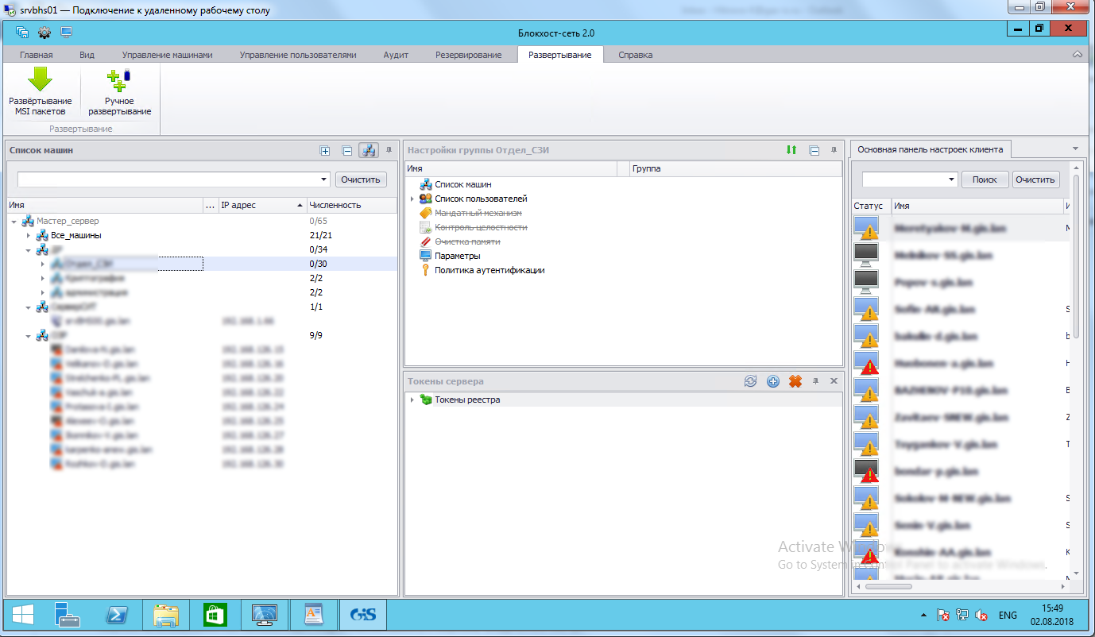This screenshot has height=637, width=1095.
Task: Collapse the ribbon with the chevron
Action: pos(1077,55)
